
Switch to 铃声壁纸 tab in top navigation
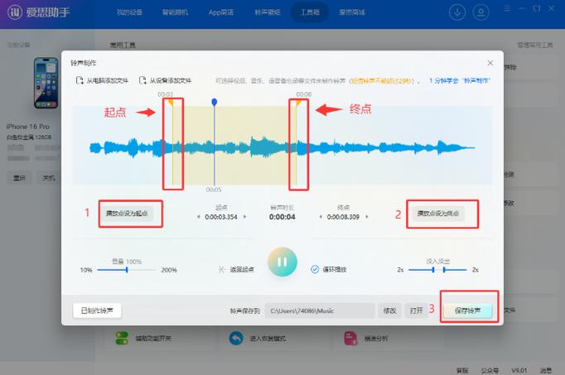click(x=267, y=12)
